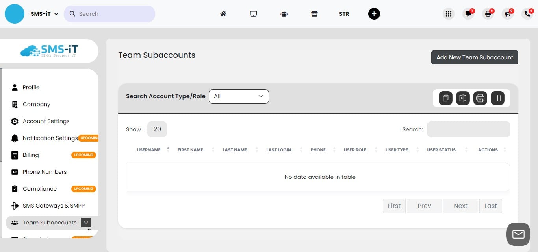
Task: Check chat notifications via message icon
Action: click(x=468, y=14)
